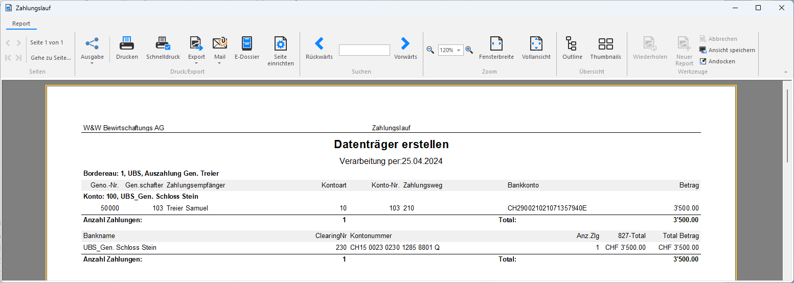Click the 'Anz.Zlg' column header
This screenshot has width=794, height=283.
click(x=588, y=235)
